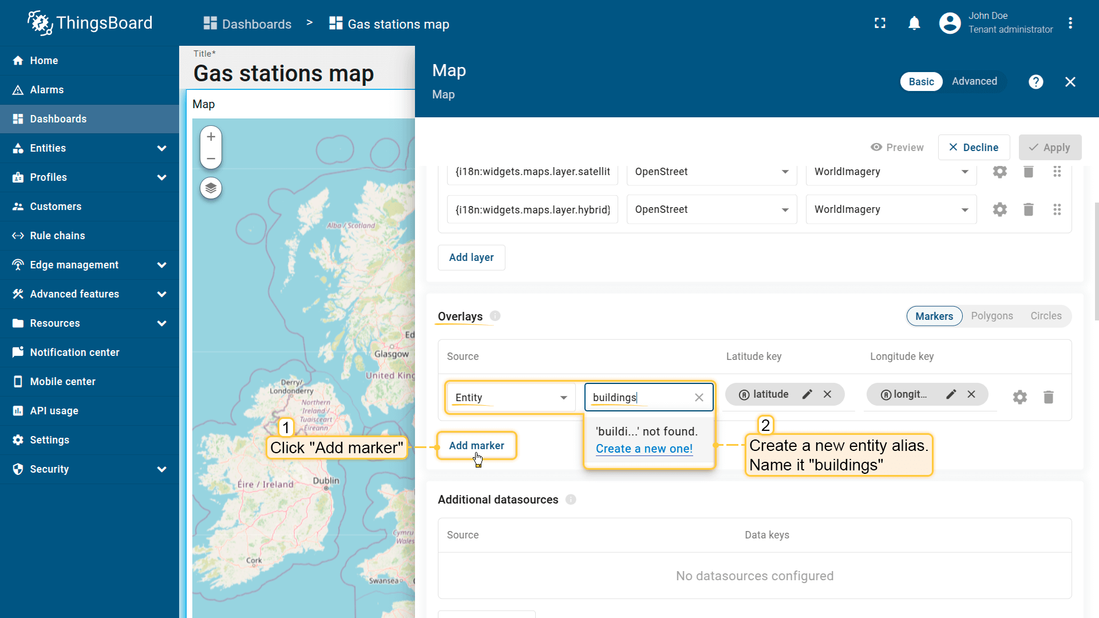Screen dimensions: 1099x618
Task: Open hybrid layer WorldImagery dropdown
Action: pyautogui.click(x=891, y=209)
